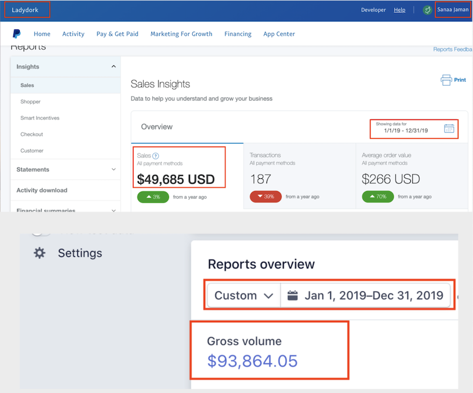
Task: Click the green 70% order value badge
Action: click(x=378, y=196)
